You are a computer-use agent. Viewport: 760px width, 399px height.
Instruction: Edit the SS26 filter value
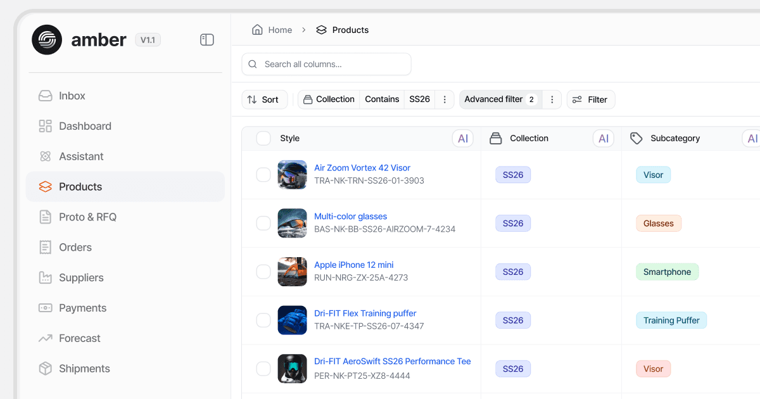(419, 99)
